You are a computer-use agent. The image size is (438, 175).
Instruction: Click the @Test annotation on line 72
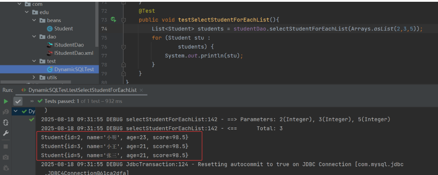(x=147, y=11)
